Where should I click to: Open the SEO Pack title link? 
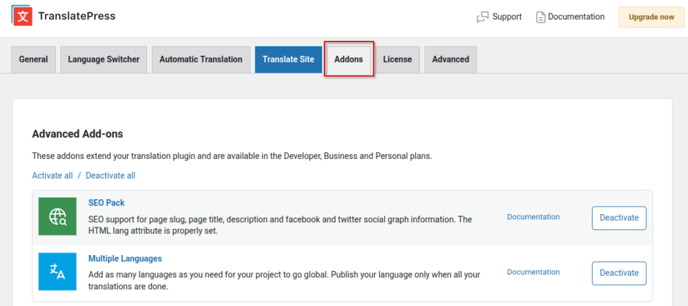coord(107,203)
